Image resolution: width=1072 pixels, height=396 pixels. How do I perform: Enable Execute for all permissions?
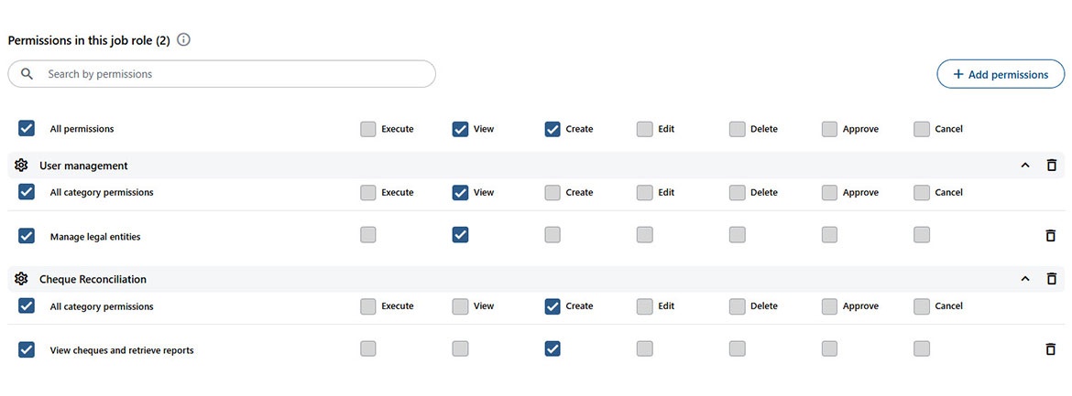pyautogui.click(x=368, y=129)
